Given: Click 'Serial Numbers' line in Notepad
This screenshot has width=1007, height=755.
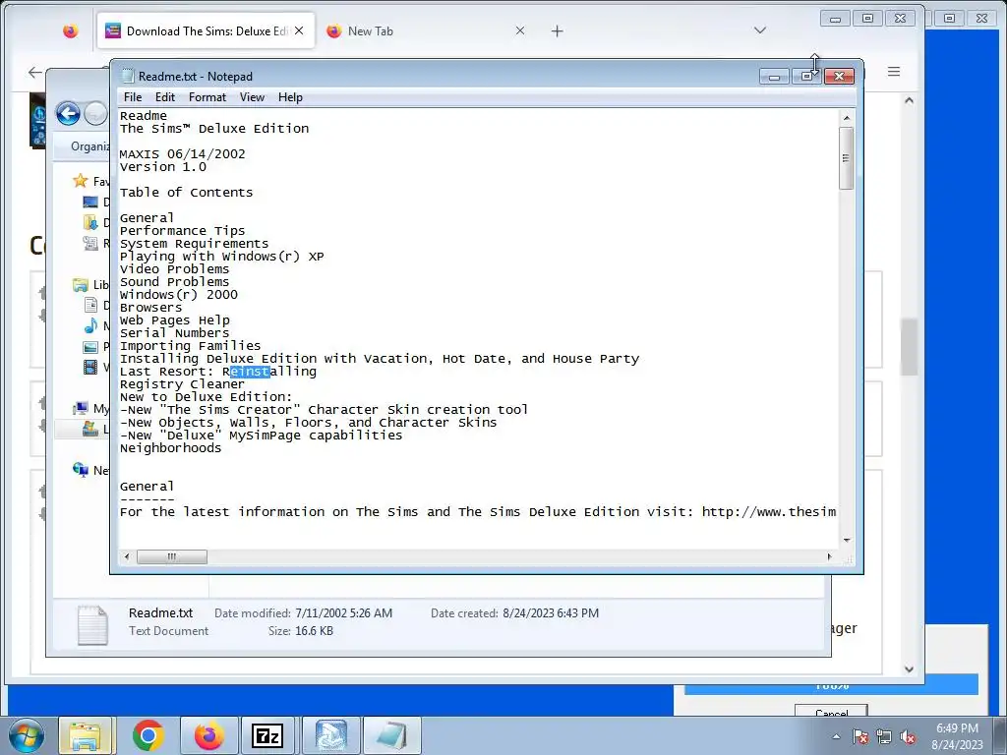Looking at the screenshot, I should (174, 332).
